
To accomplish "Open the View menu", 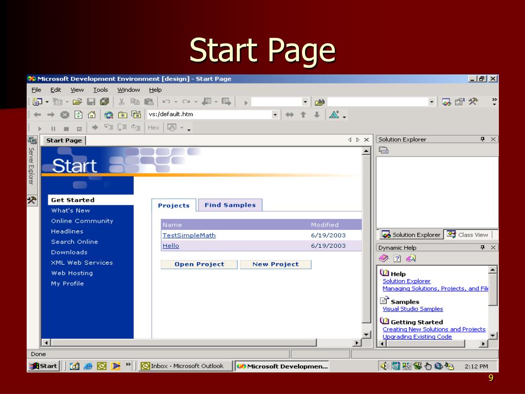I will [77, 90].
